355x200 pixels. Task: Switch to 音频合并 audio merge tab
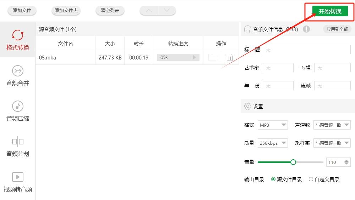tap(18, 75)
